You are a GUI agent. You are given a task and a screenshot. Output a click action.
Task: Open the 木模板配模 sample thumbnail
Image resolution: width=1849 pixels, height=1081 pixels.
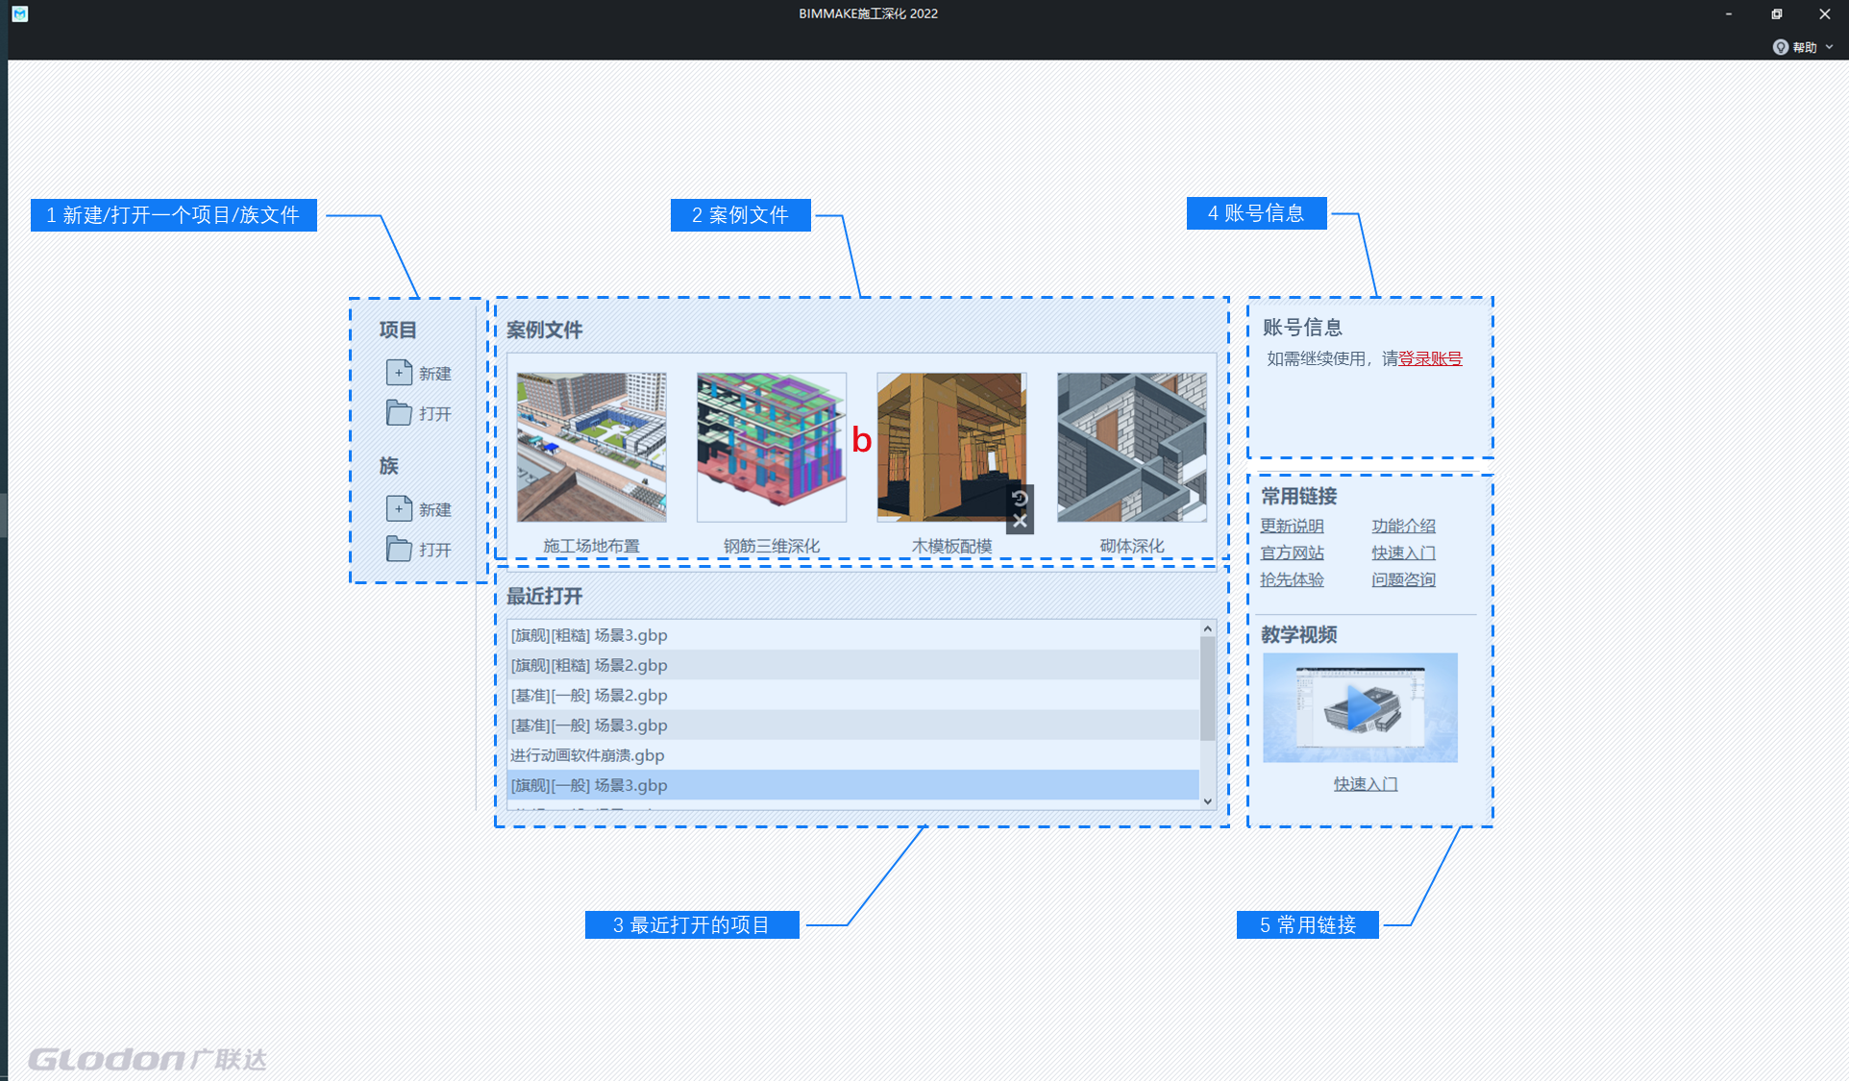point(951,448)
